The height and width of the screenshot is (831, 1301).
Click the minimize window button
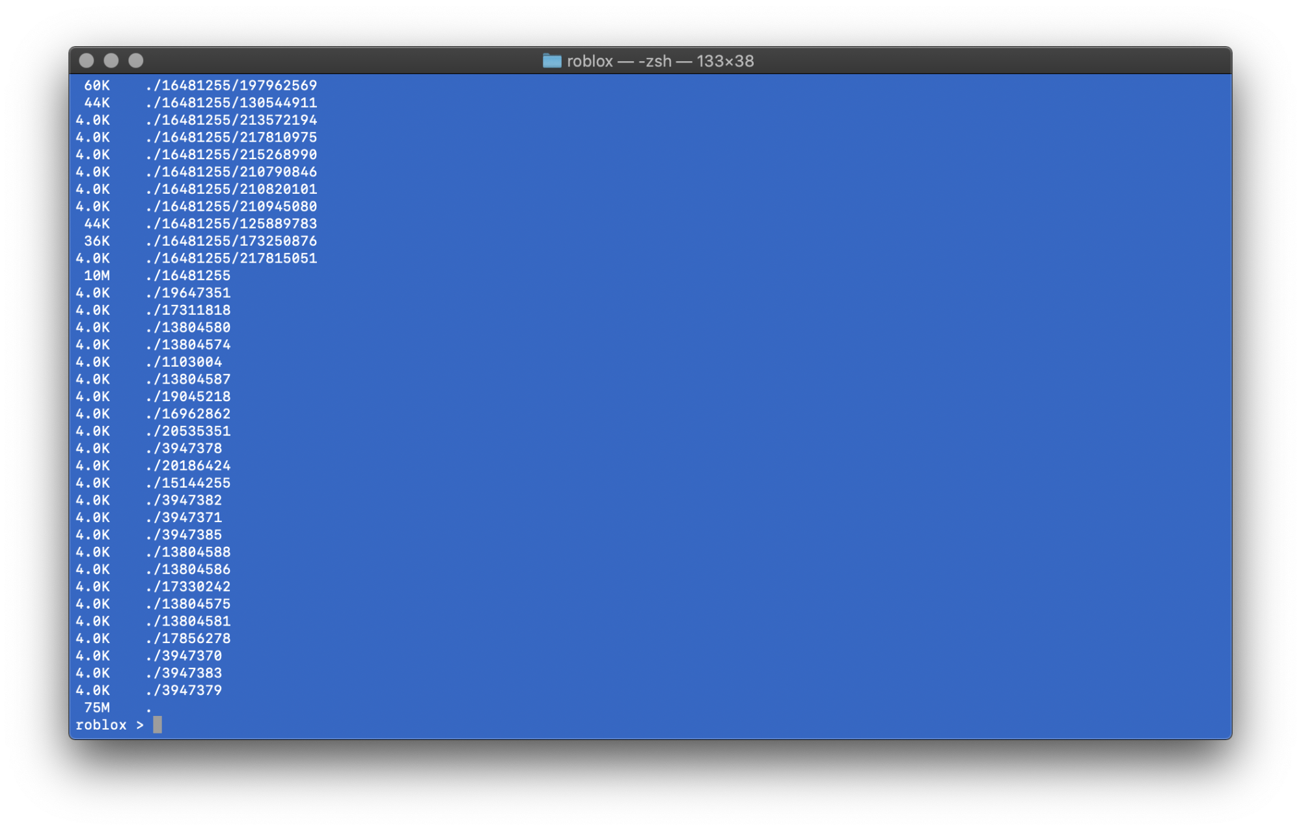[111, 60]
